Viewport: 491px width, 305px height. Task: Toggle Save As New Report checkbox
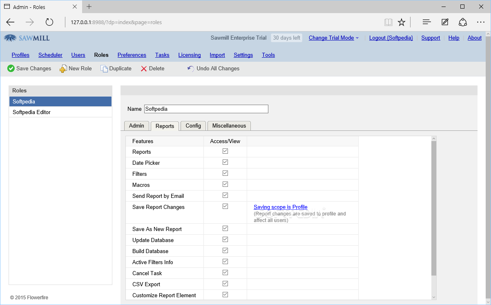click(225, 229)
